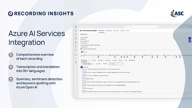The width and height of the screenshot is (192, 108).
Task: Click the Export button
Action: (x=98, y=64)
